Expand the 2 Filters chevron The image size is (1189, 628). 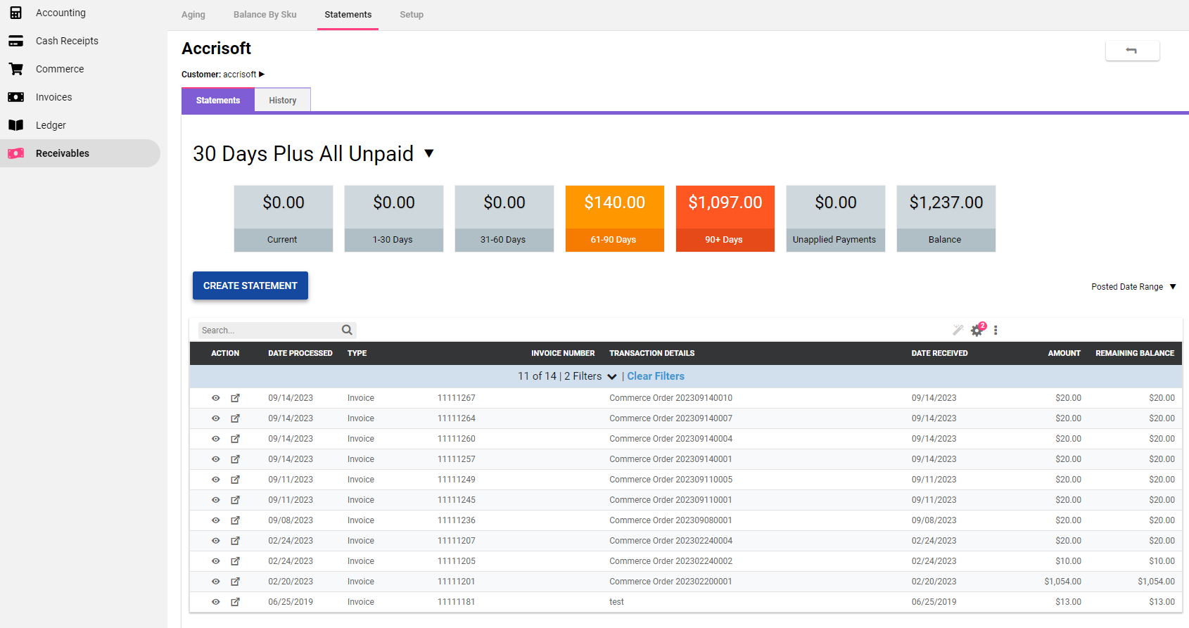click(612, 377)
